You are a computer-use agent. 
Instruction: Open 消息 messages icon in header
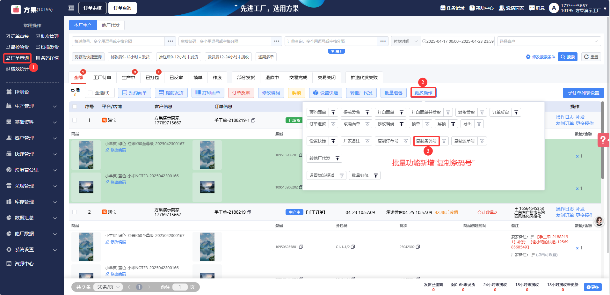537,8
